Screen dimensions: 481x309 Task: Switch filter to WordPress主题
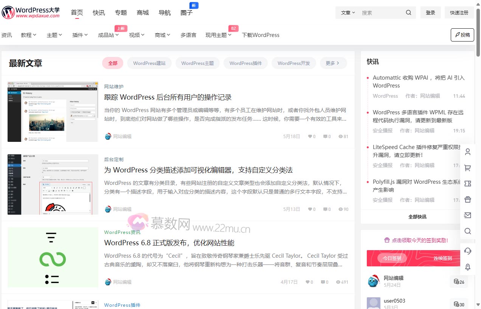click(197, 63)
